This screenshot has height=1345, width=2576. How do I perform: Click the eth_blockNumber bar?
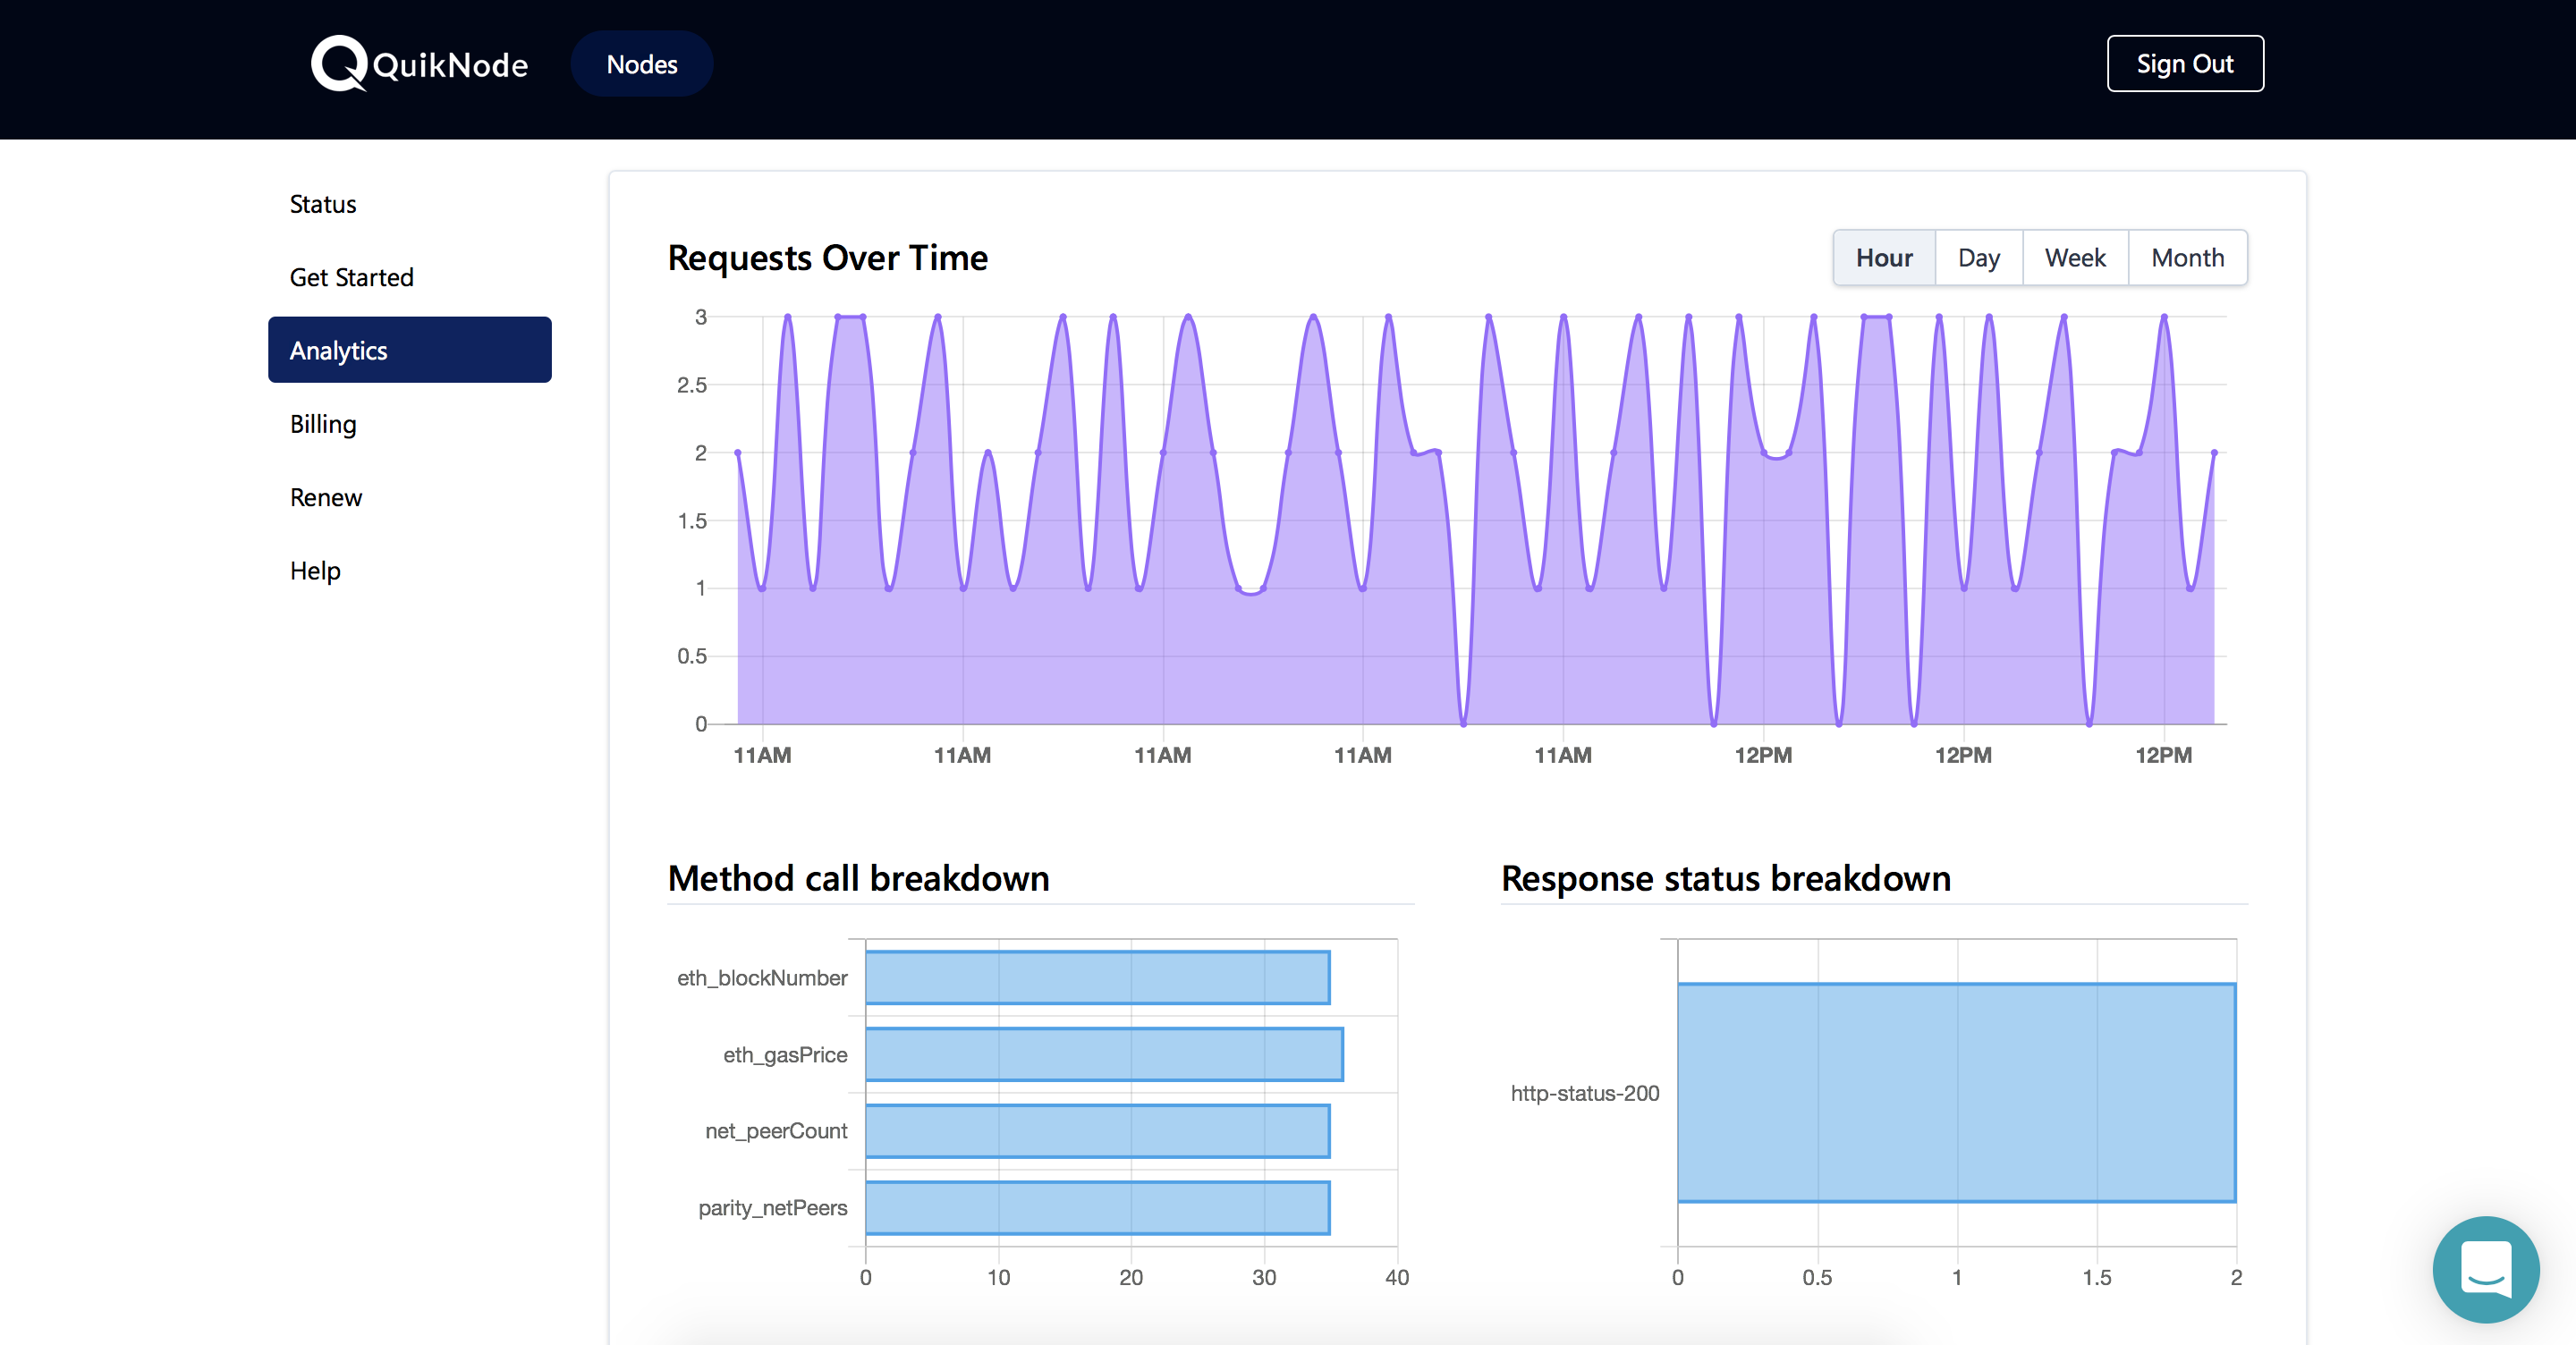pos(1097,978)
